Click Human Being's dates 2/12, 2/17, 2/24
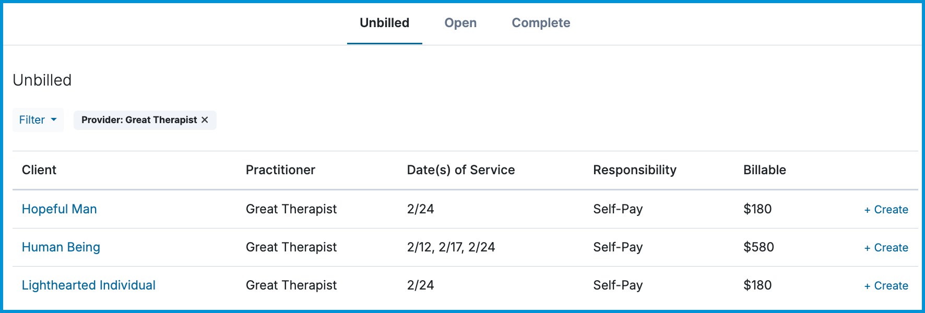The width and height of the screenshot is (925, 313). tap(450, 247)
